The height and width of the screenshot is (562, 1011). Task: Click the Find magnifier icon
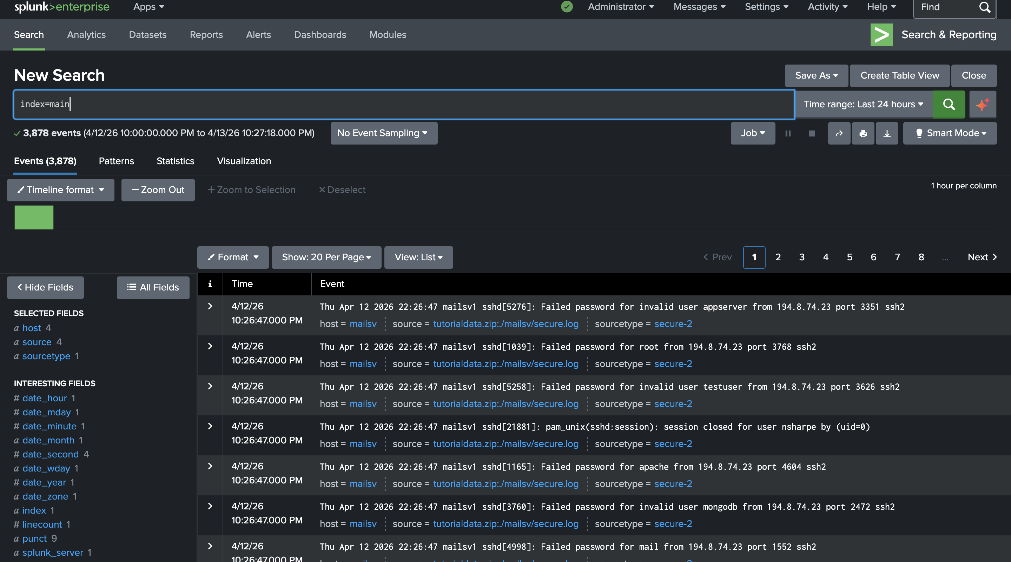coord(984,7)
